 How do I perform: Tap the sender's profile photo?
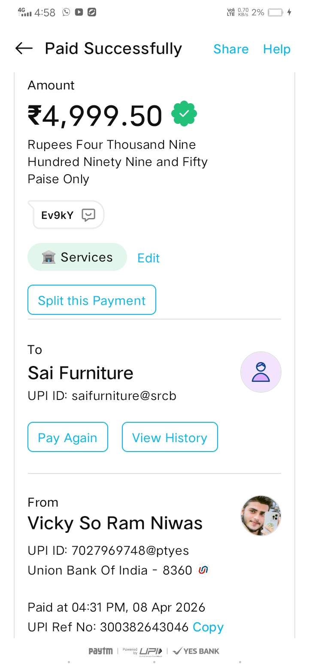click(261, 515)
